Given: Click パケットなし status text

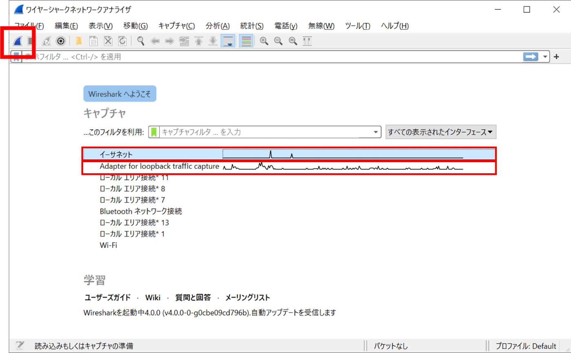Looking at the screenshot, I should click(x=391, y=346).
